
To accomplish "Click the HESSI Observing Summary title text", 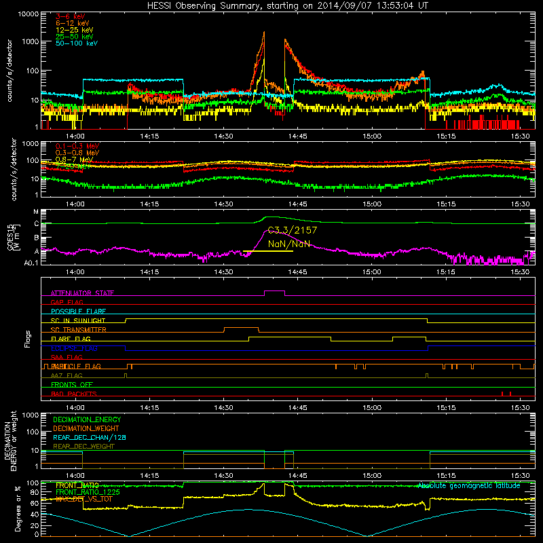I will [x=287, y=5].
